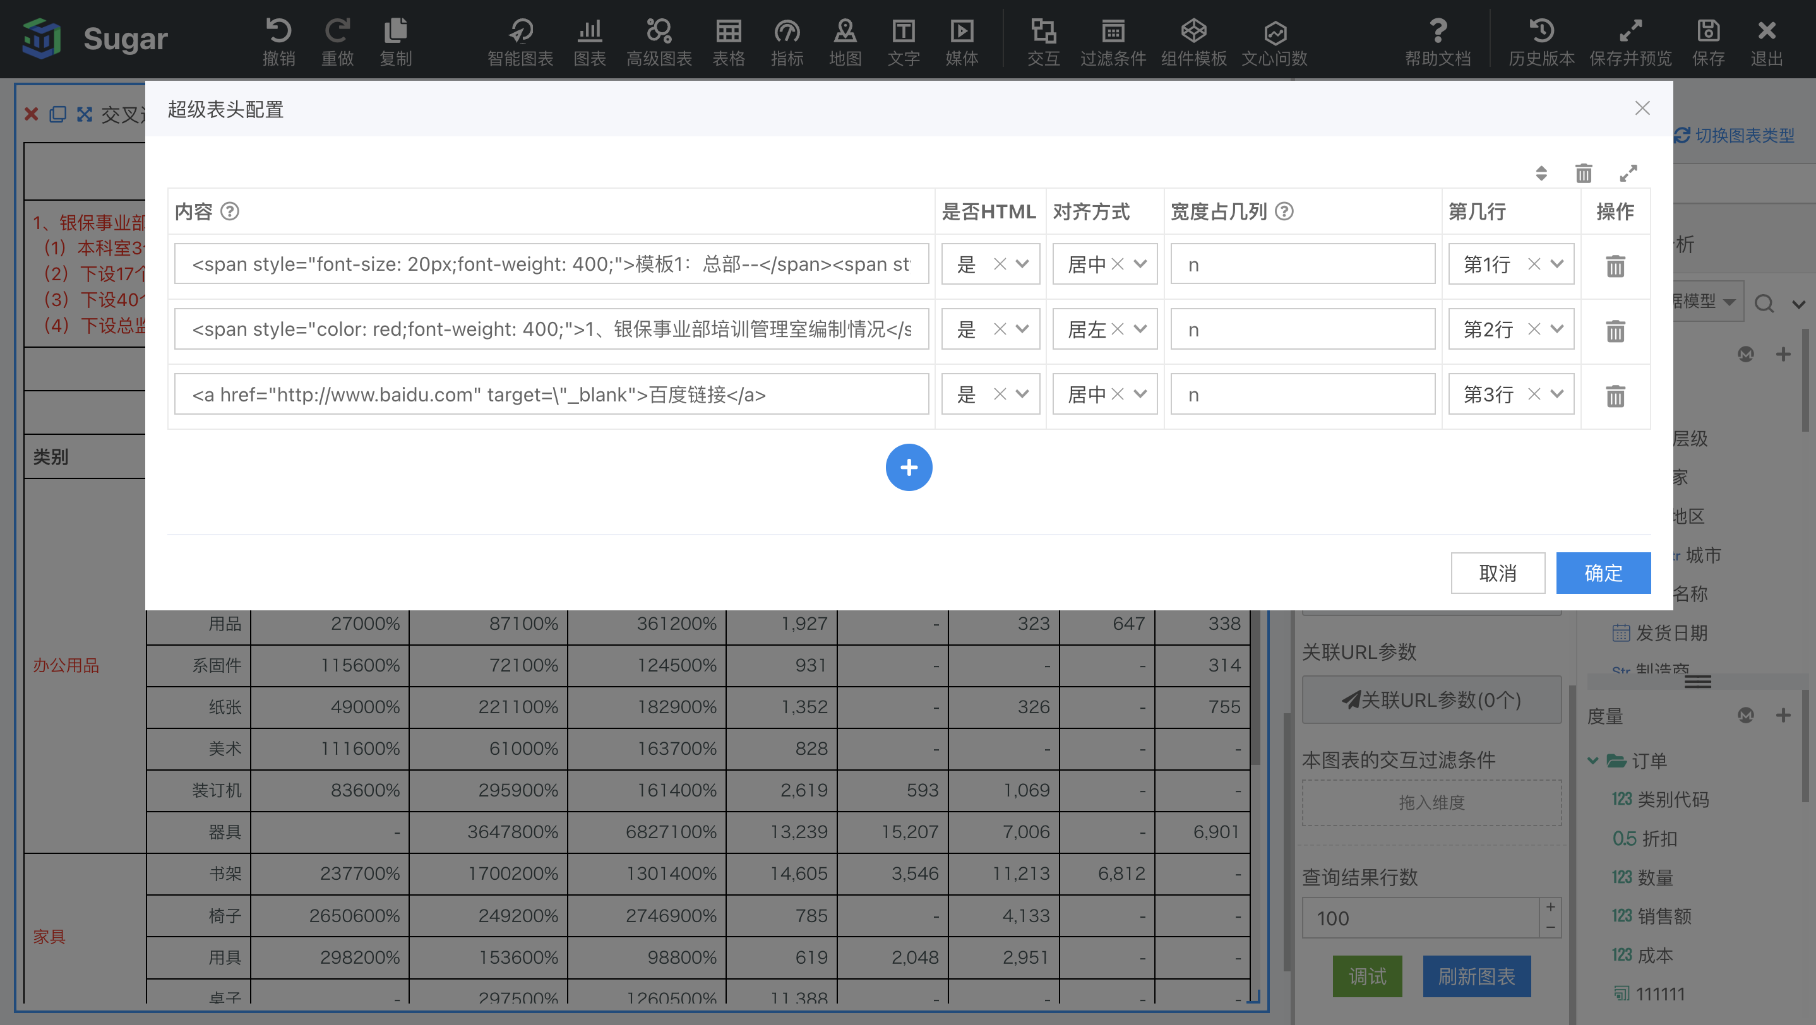
Task: Click the 拖入维度 drop area
Action: click(1431, 802)
